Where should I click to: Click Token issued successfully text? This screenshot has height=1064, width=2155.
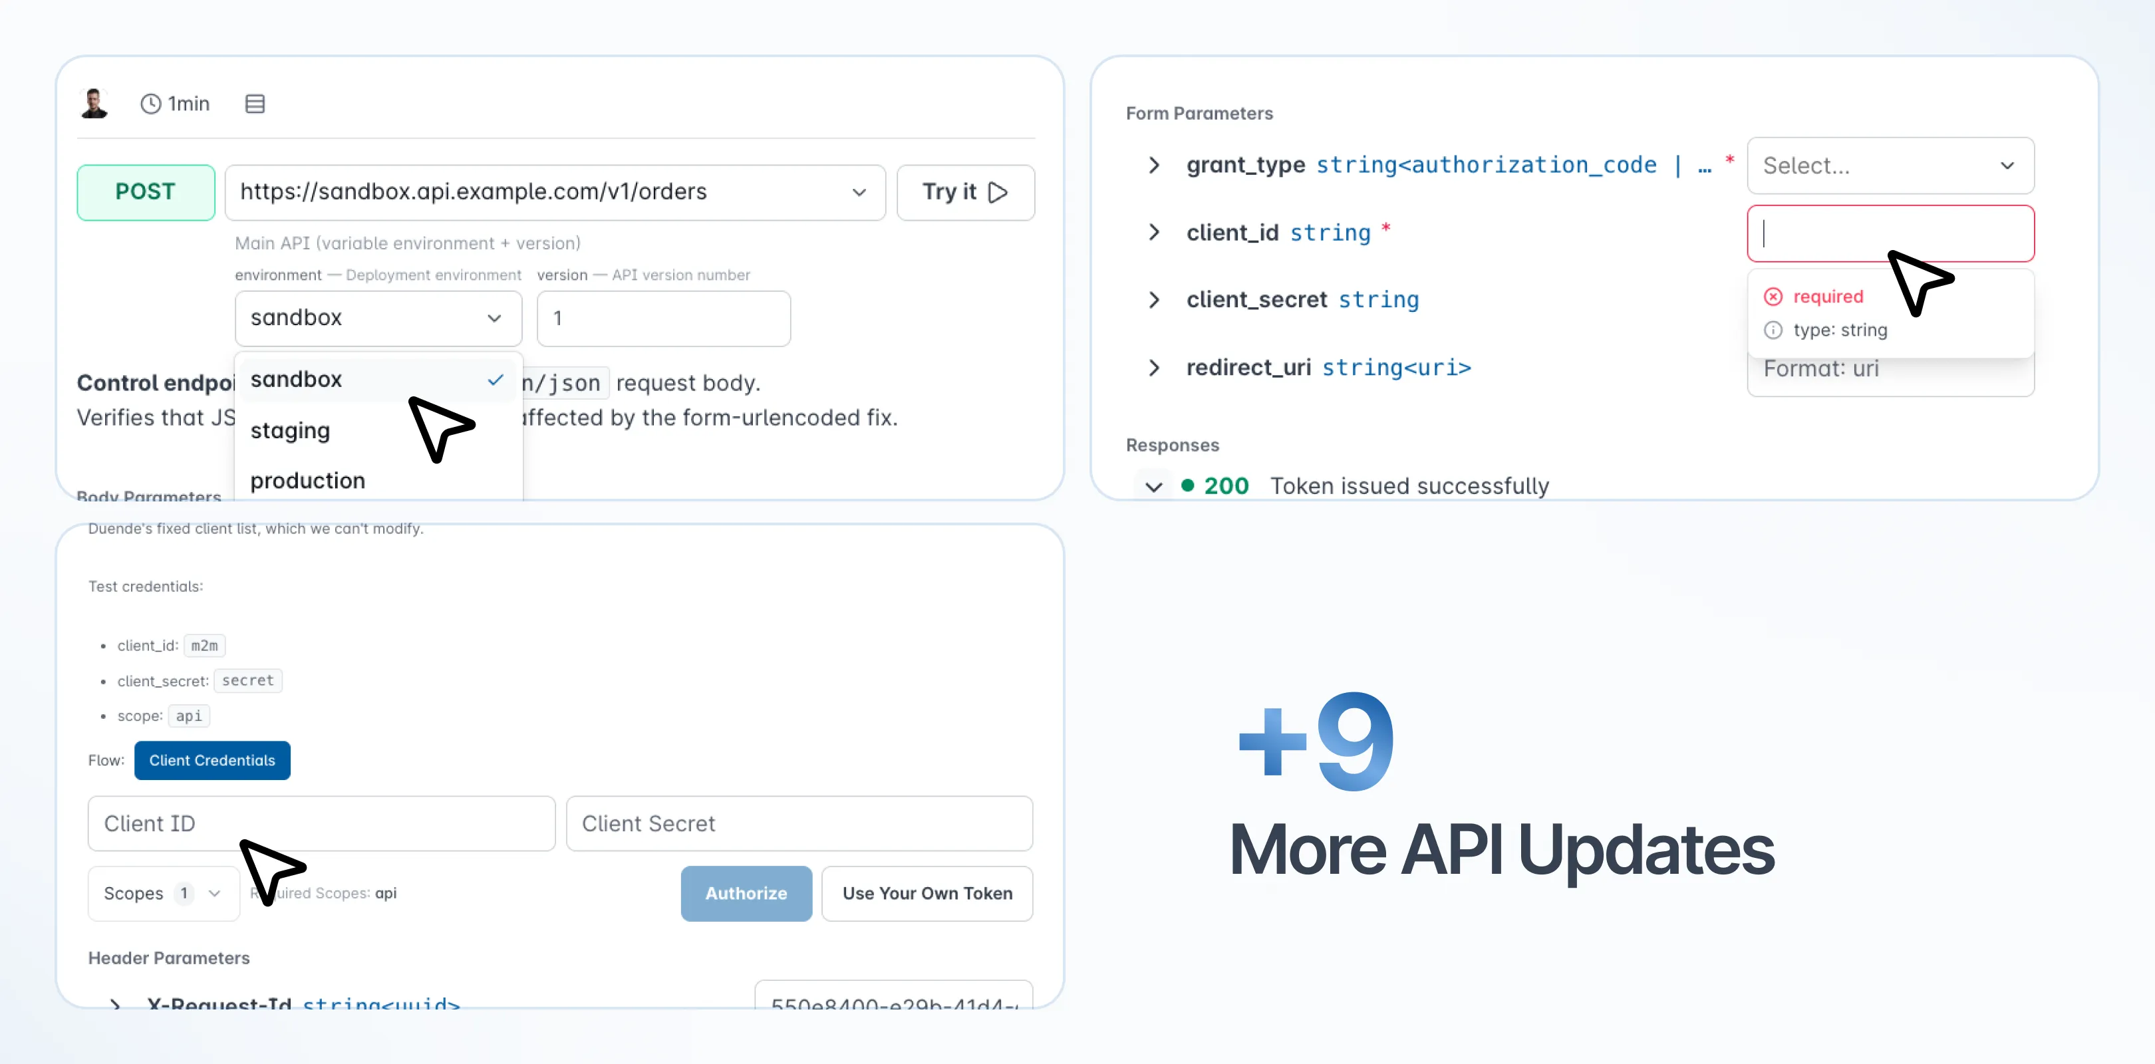[x=1409, y=486]
